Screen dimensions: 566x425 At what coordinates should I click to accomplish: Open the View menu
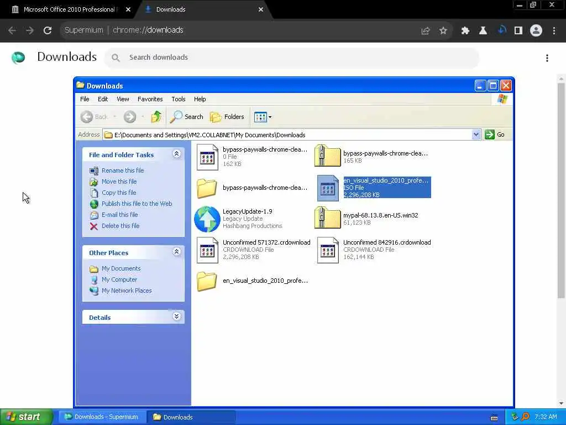[123, 99]
